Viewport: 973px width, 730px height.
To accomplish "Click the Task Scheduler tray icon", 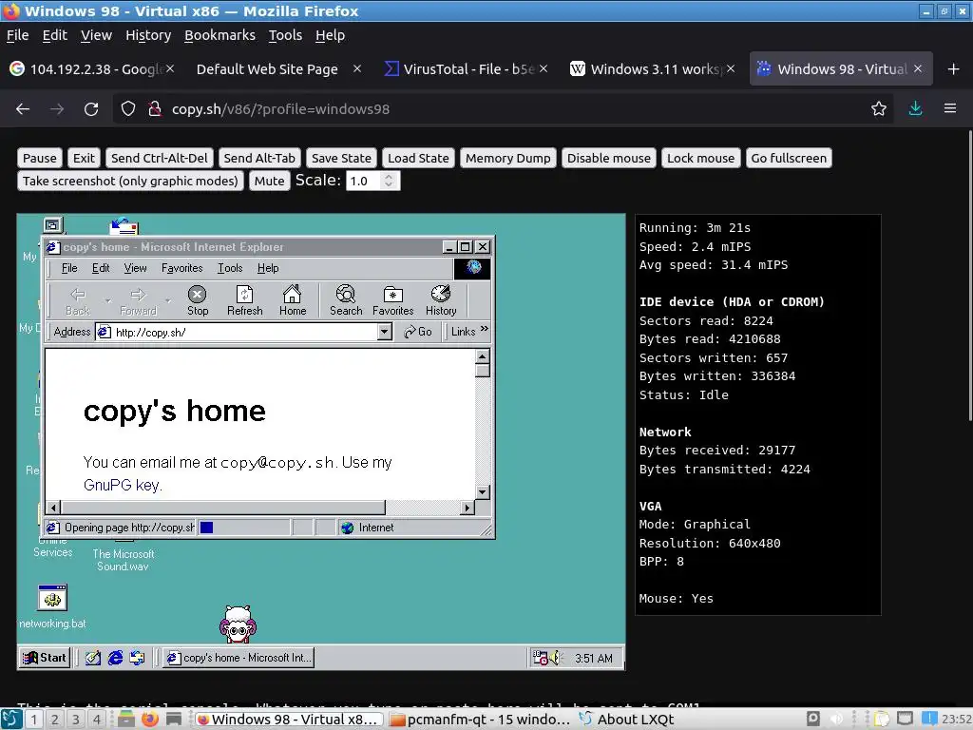I will tap(540, 658).
